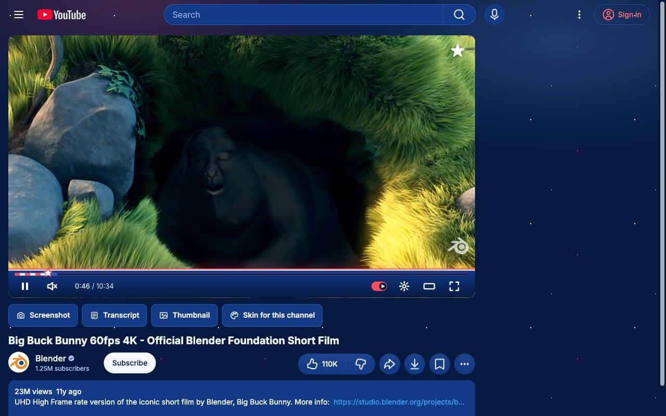Go to YouTube home via logo
Viewport: 666px width, 416px height.
[61, 15]
